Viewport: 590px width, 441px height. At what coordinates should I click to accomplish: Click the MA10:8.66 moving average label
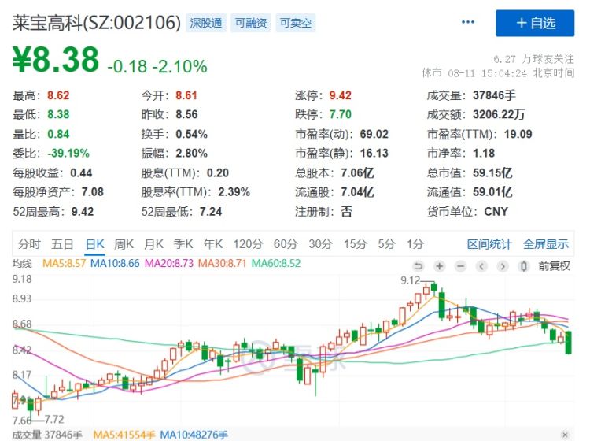pyautogui.click(x=115, y=263)
